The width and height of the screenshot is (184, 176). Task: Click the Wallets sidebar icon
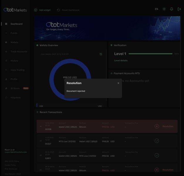click(6, 42)
